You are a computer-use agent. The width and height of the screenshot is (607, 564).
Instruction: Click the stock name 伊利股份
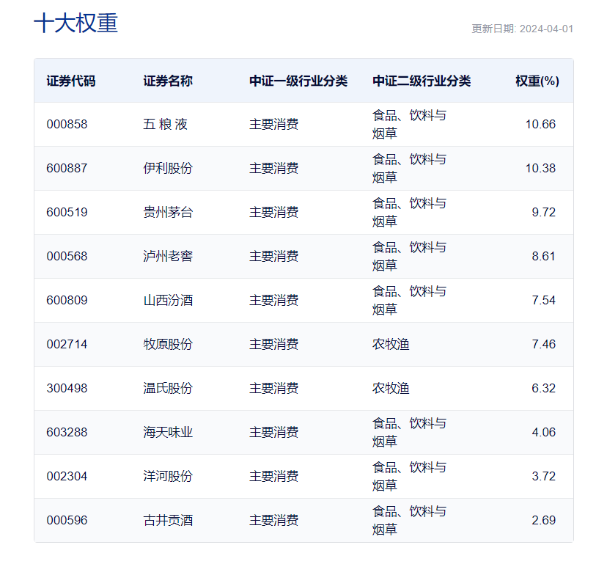(168, 169)
